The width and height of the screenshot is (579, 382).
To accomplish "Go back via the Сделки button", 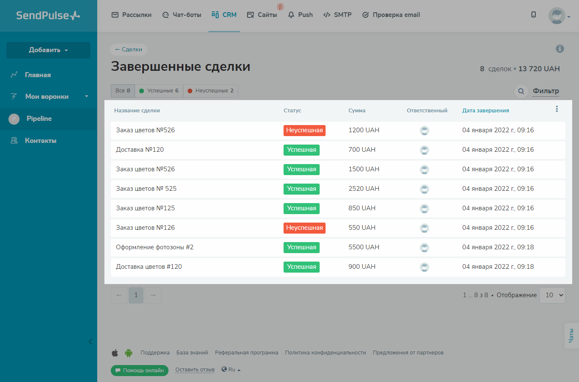I will tap(129, 50).
